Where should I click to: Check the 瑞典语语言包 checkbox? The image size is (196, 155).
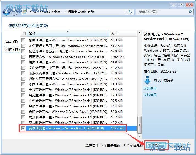pyautogui.click(x=23, y=62)
